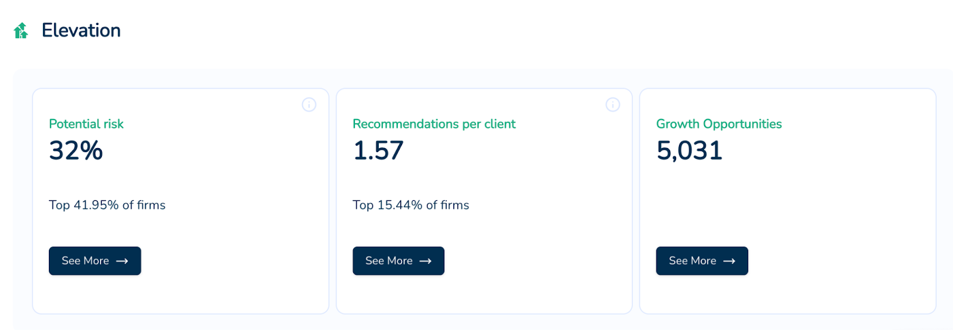Click the 5,031 growth opportunities value
This screenshot has height=330, width=953.
[x=690, y=150]
